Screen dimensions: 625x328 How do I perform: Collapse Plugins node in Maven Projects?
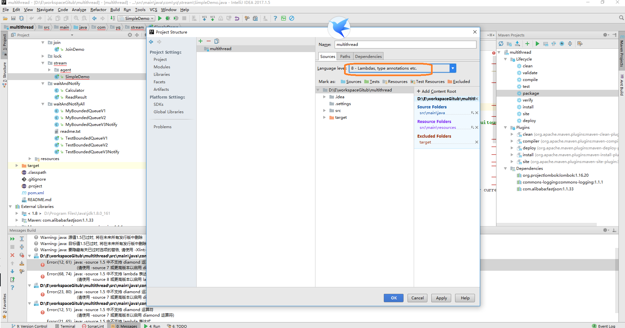pyautogui.click(x=505, y=128)
